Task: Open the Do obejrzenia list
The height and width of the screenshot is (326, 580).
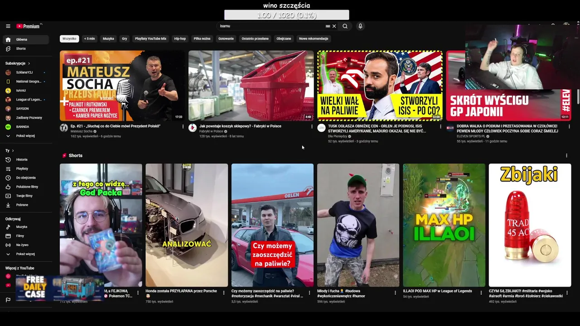Action: click(x=26, y=177)
